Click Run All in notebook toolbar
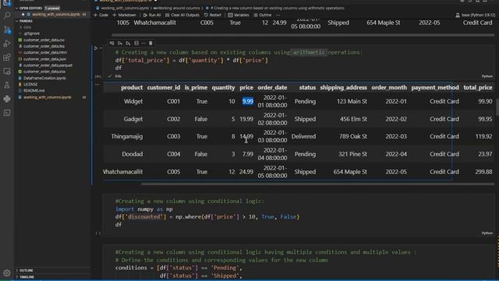This screenshot has height=281, width=499. point(152,15)
